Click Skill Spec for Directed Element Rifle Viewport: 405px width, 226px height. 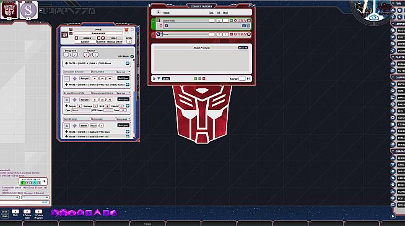(123, 99)
